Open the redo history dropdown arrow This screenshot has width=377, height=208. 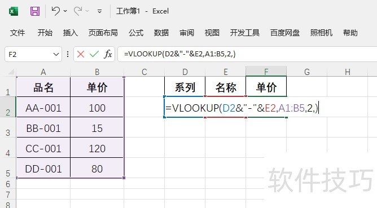point(87,11)
